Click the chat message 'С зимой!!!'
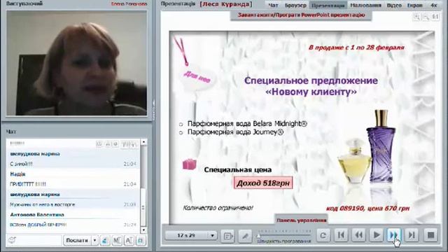The width and height of the screenshot is (448, 252). (22, 164)
